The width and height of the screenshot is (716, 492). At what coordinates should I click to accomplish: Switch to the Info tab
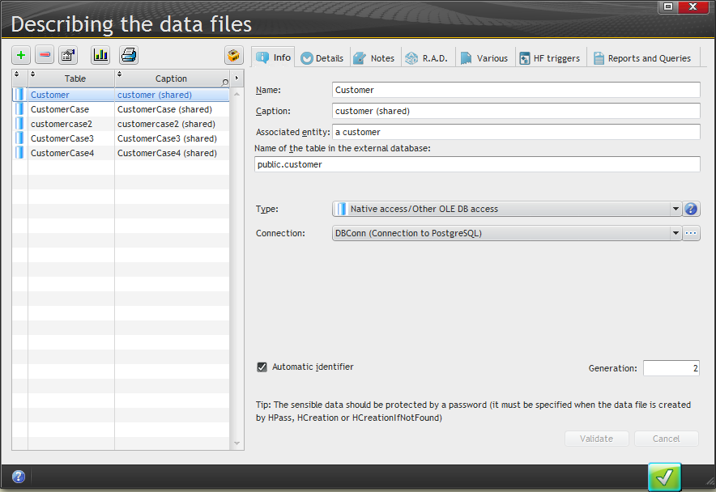tap(273, 57)
